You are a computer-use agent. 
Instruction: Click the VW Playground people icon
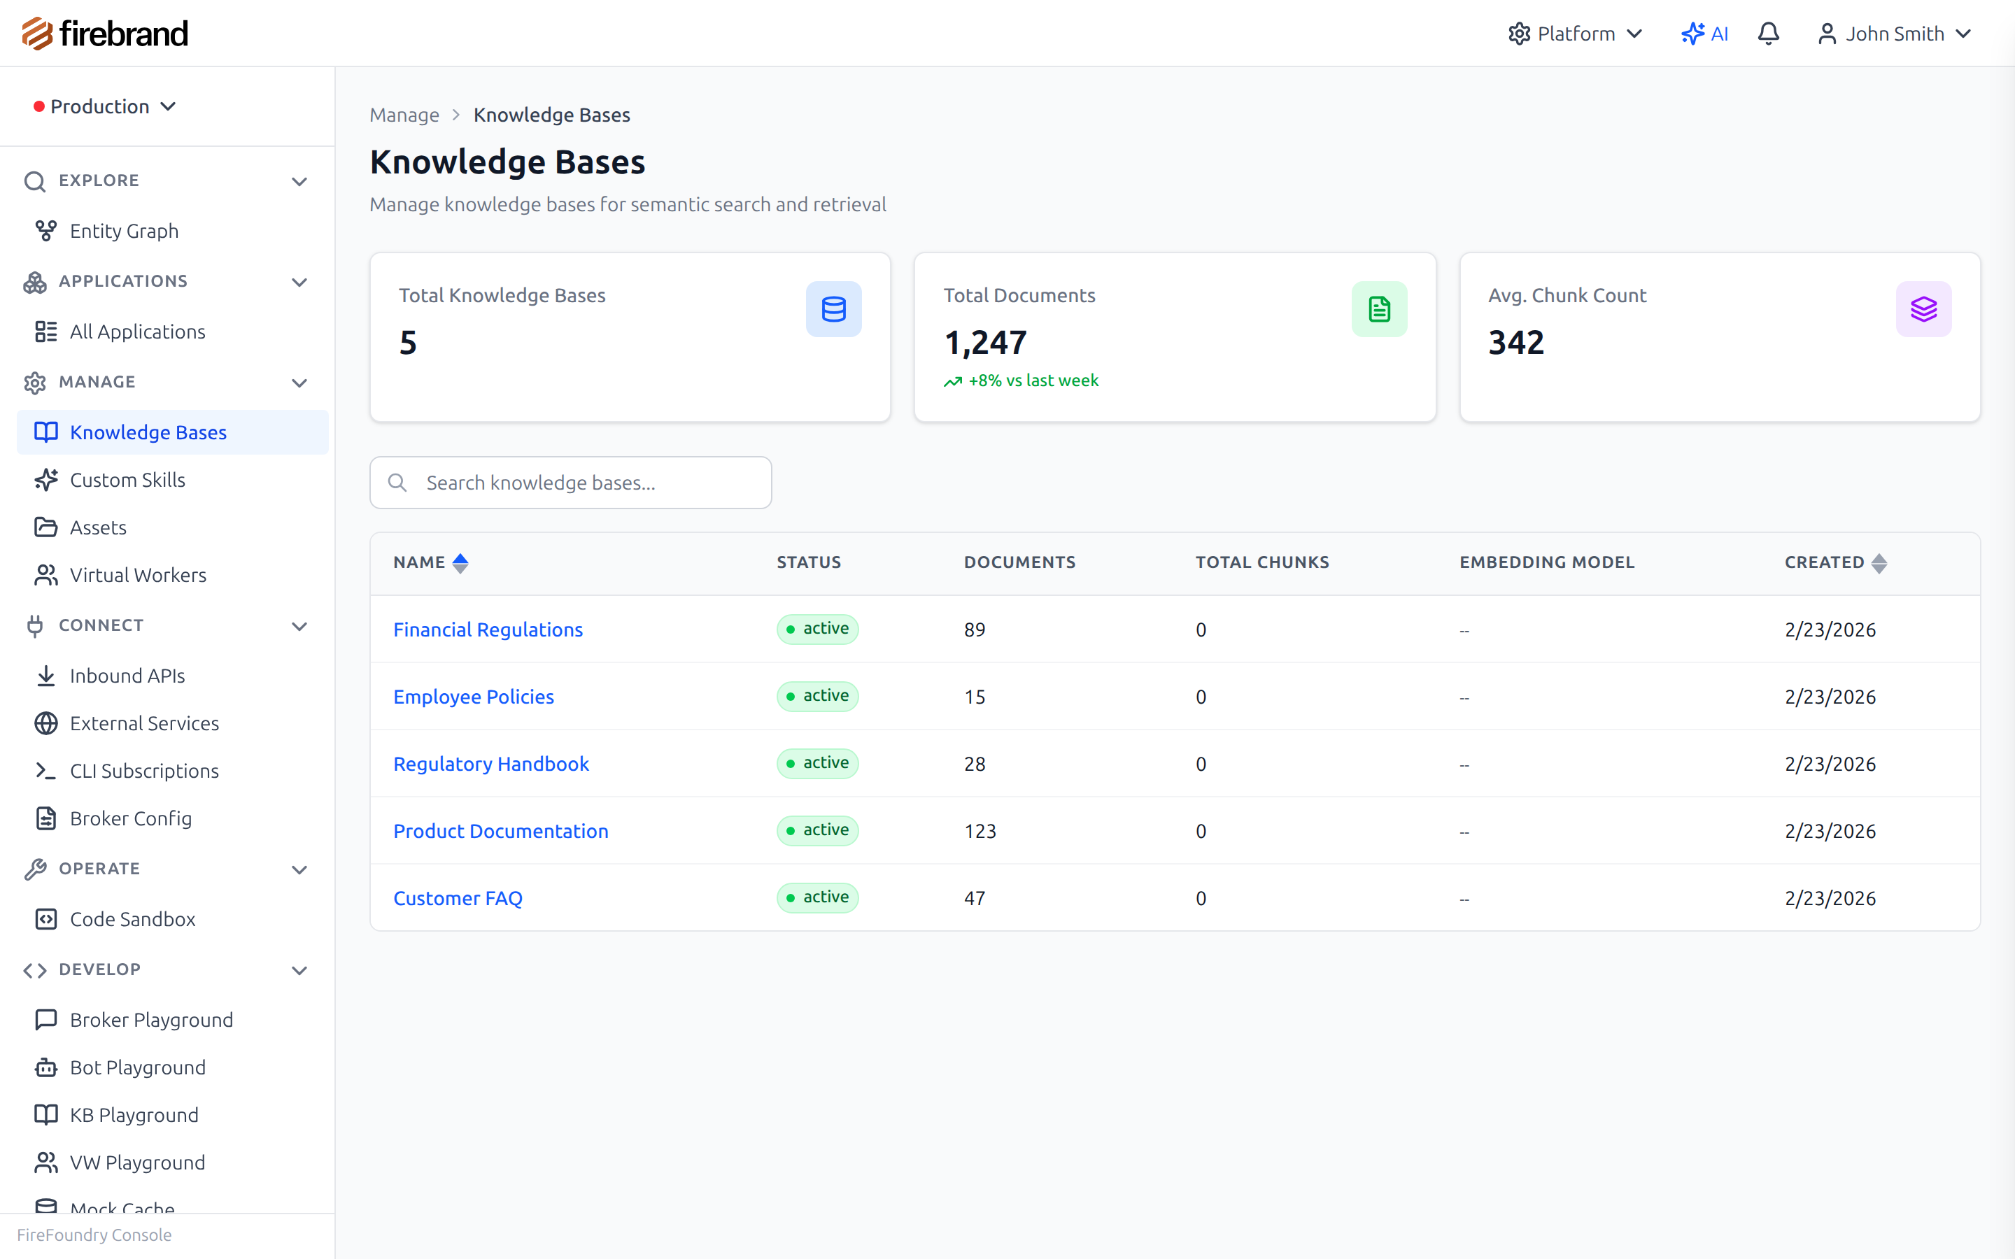(x=45, y=1162)
